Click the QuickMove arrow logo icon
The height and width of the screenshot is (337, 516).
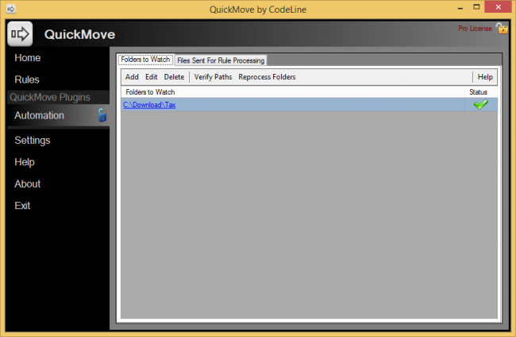click(20, 34)
